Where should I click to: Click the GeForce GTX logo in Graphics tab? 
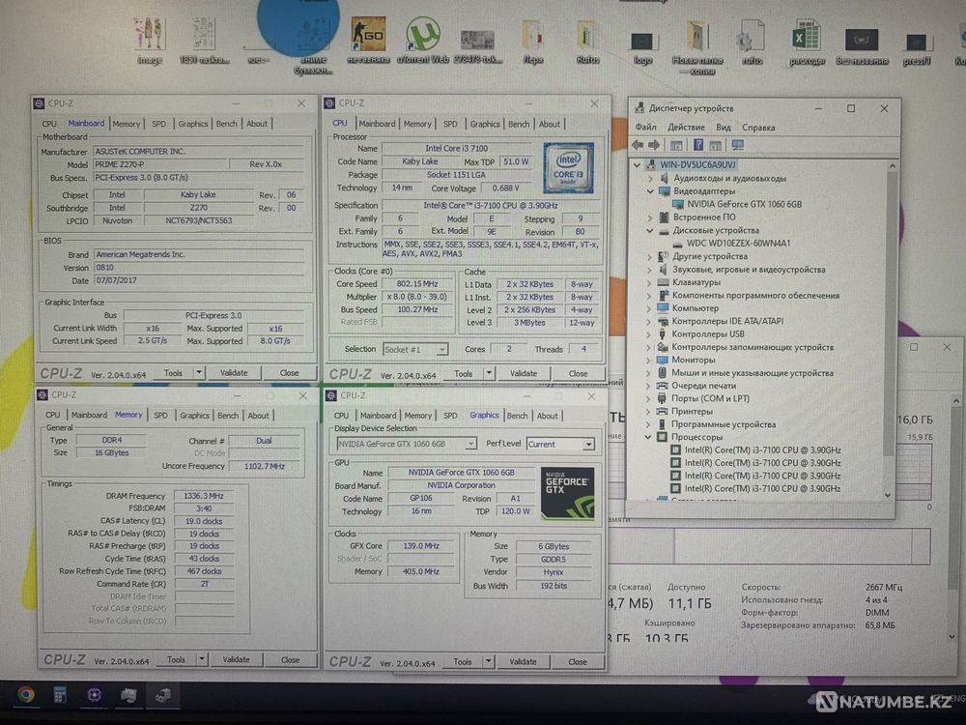pos(567,493)
